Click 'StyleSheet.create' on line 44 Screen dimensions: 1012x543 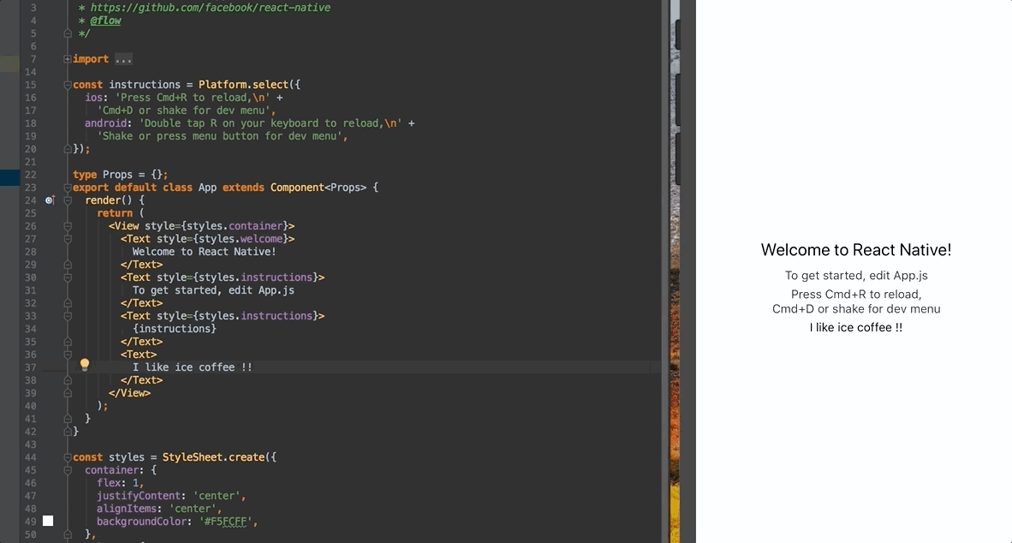(213, 457)
